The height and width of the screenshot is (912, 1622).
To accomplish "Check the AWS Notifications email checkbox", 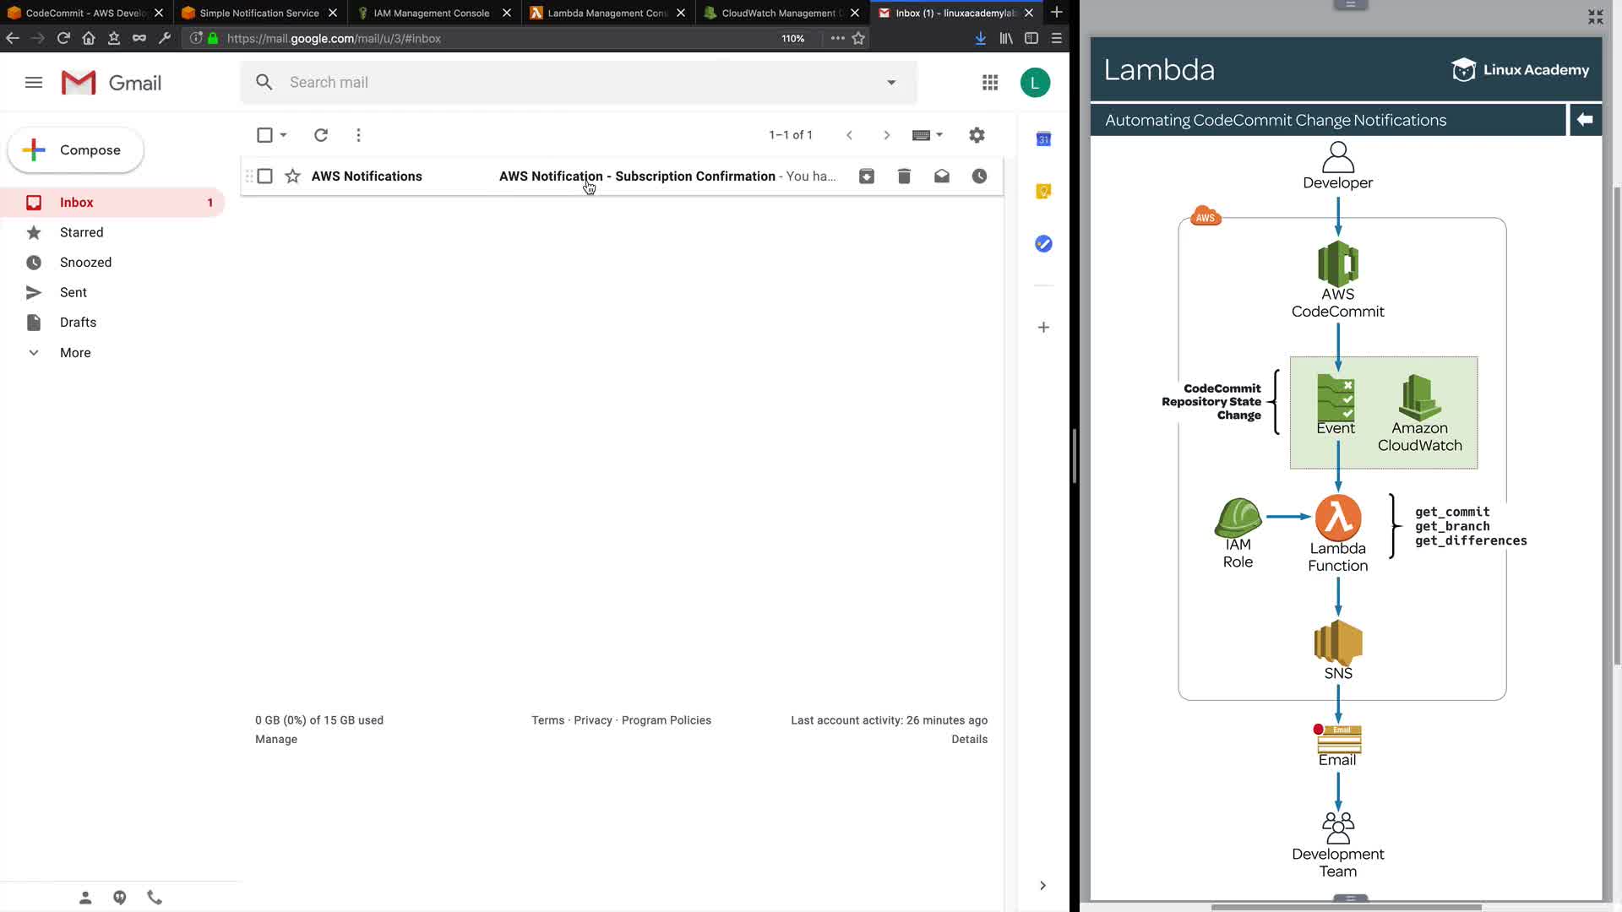I will pos(265,176).
